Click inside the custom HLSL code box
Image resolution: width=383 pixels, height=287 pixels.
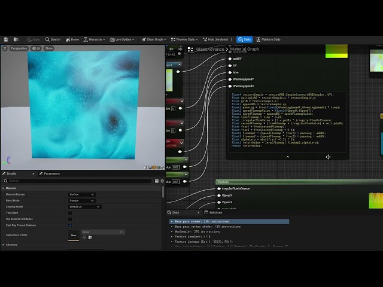pyautogui.click(x=287, y=122)
